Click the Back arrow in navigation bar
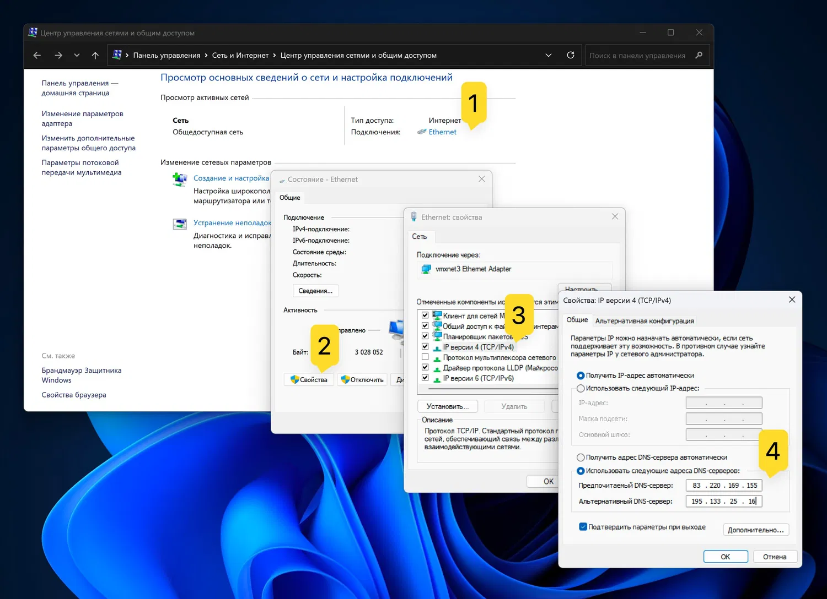This screenshot has height=599, width=827. click(37, 56)
